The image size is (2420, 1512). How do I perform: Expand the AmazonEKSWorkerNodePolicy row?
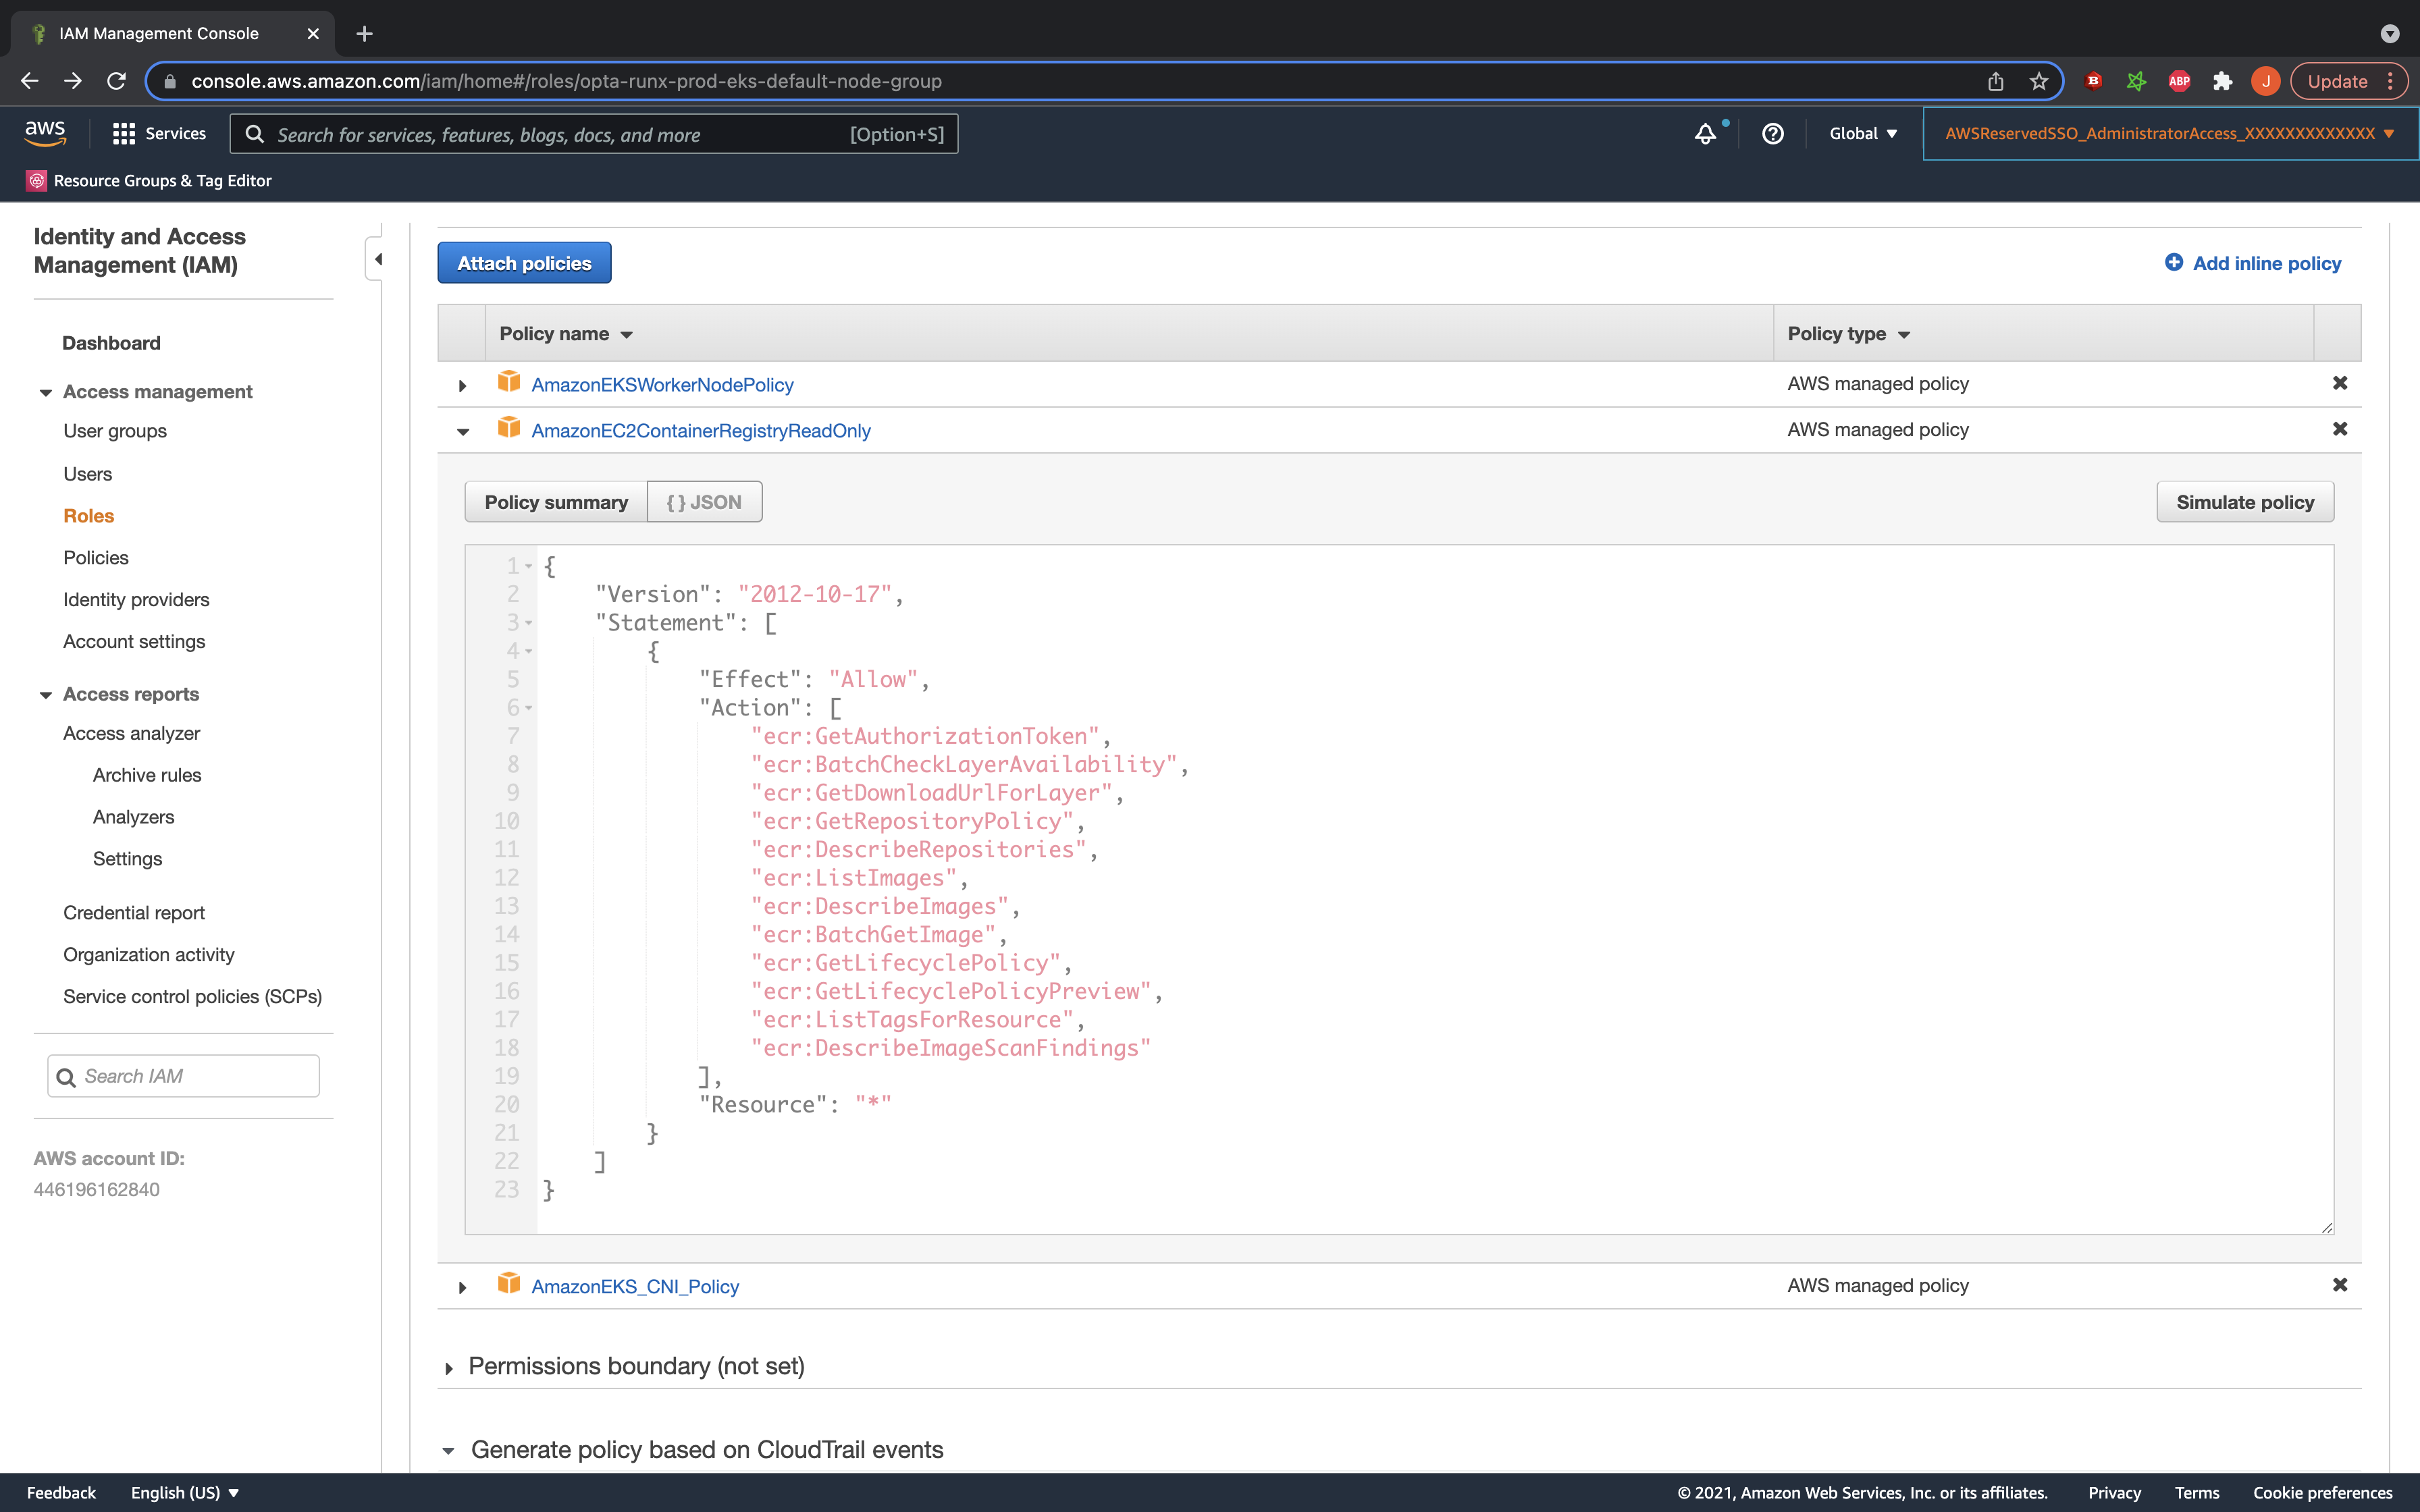tap(462, 386)
